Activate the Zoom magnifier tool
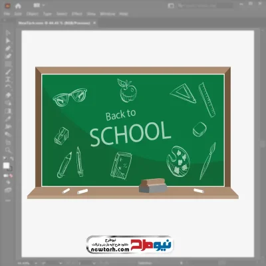Screen dimensions: 266x266 tap(8, 150)
